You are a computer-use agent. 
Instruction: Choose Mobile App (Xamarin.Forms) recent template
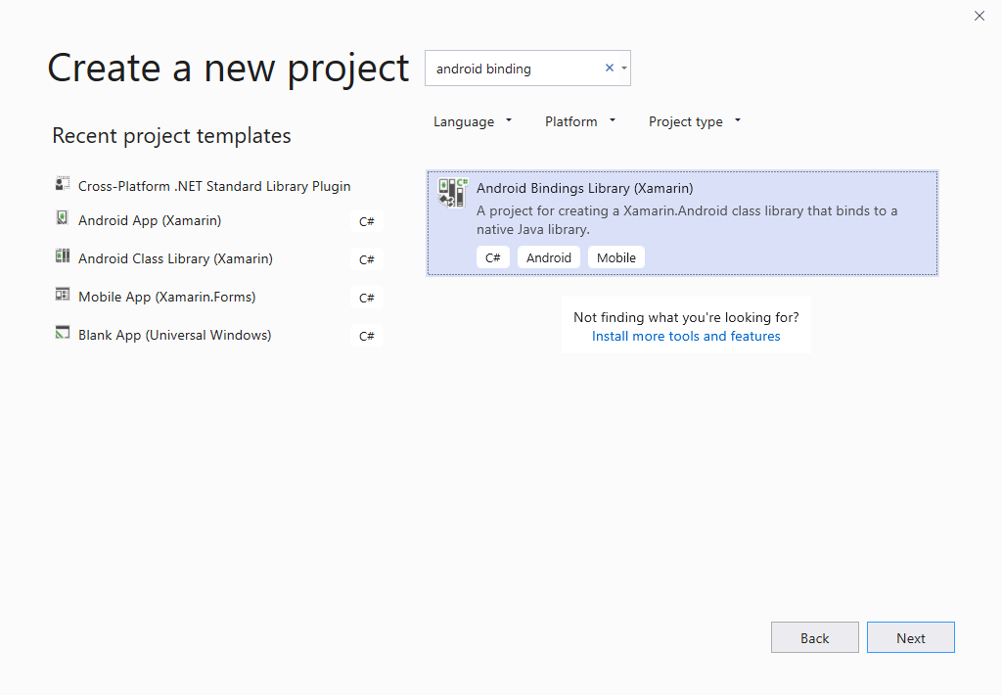point(166,297)
